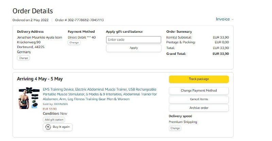
Task: Change the delivery address
Action: [x=23, y=58]
